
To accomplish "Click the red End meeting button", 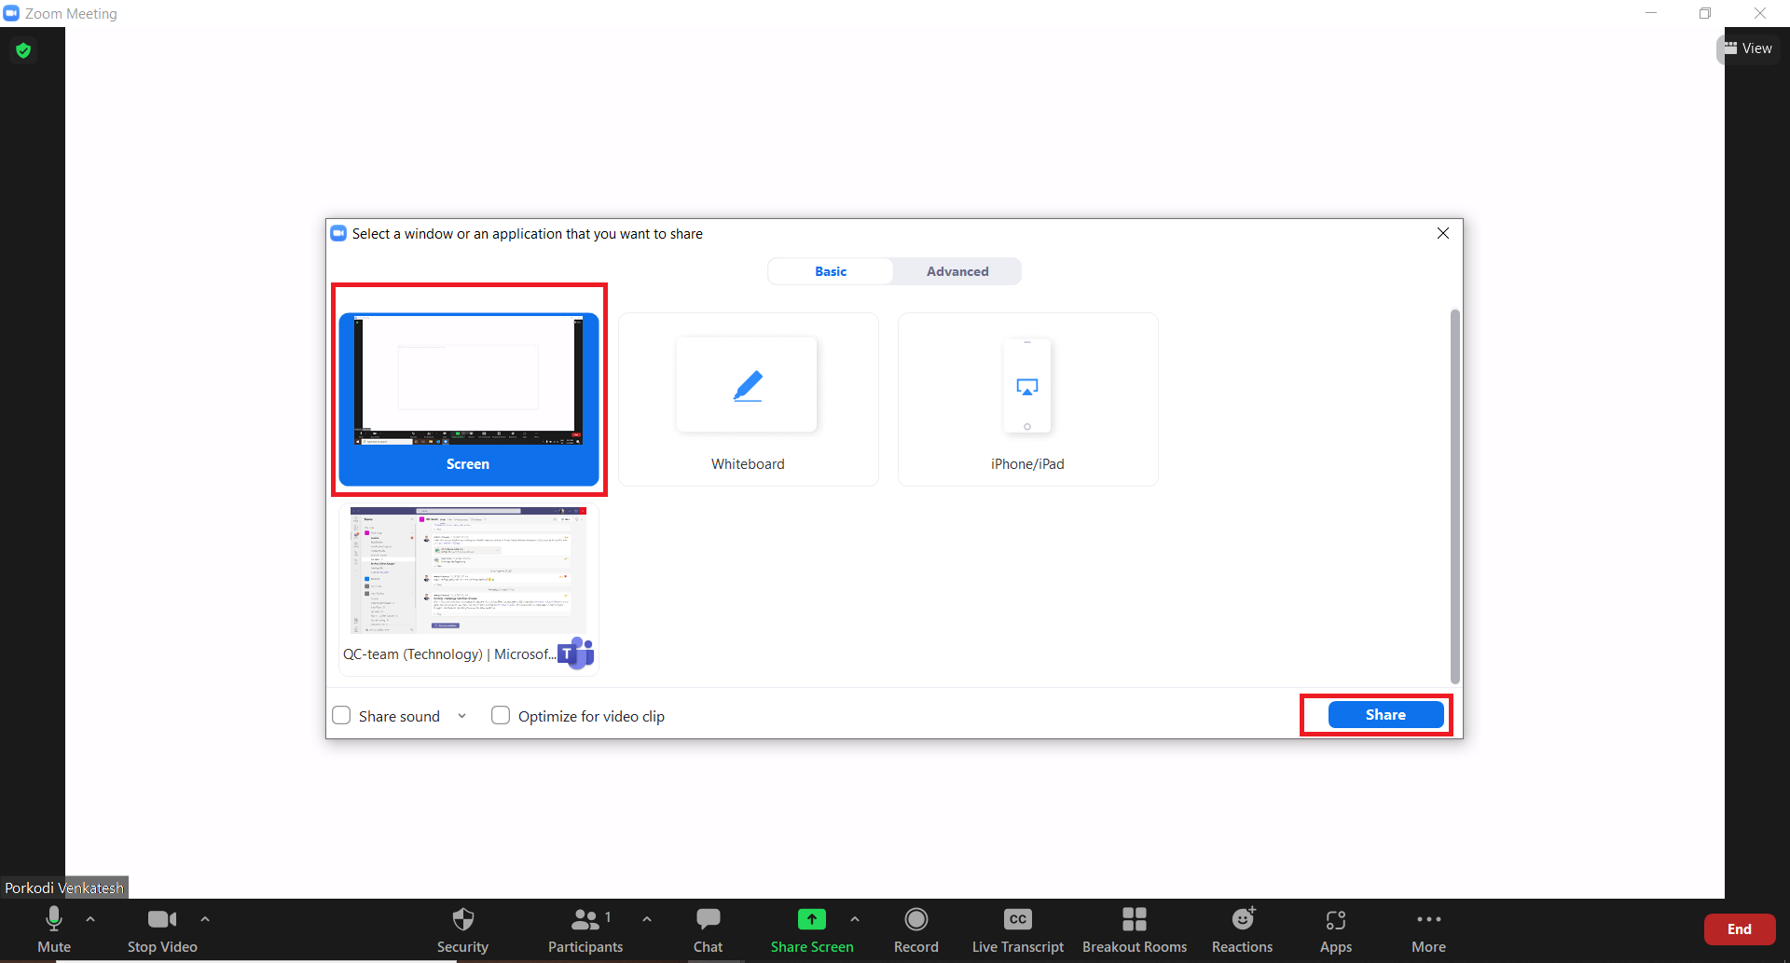I will [1739, 929].
